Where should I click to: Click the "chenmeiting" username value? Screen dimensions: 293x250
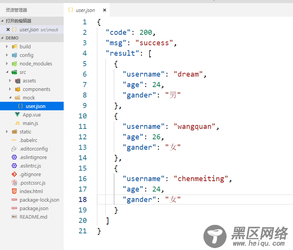(201, 179)
